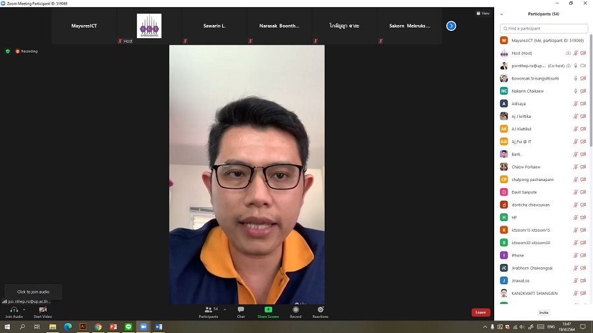
Task: Open Windows Start menu
Action: tap(7, 326)
